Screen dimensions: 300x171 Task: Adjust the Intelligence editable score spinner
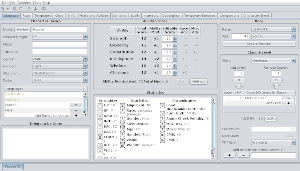(x=175, y=59)
